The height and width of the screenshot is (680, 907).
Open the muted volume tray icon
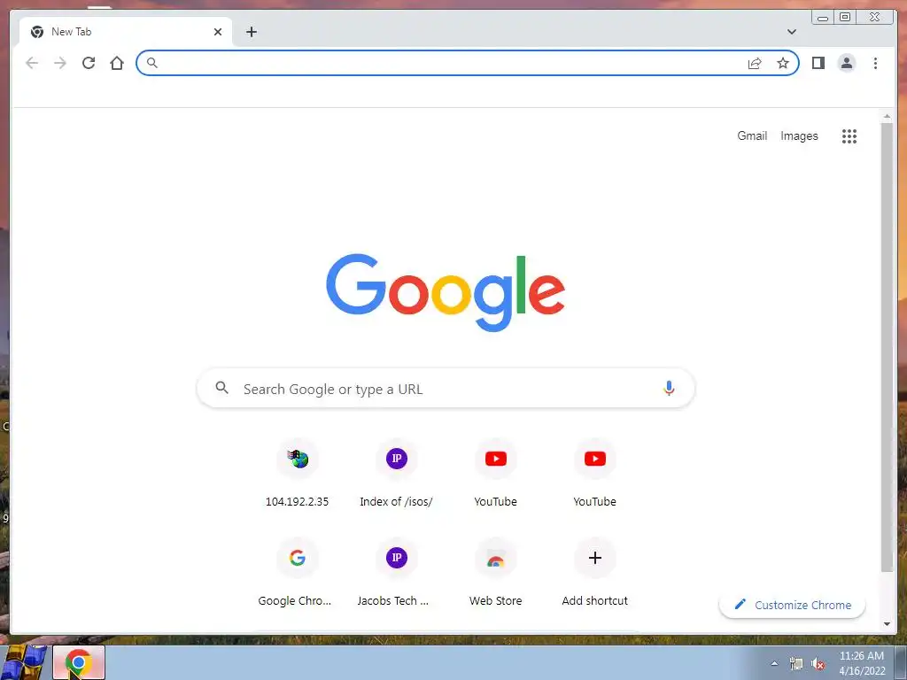(x=818, y=664)
